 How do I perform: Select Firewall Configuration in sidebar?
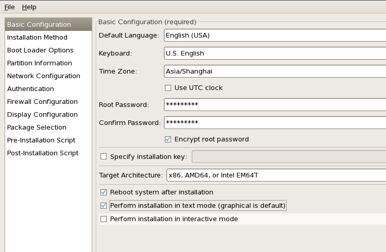point(42,102)
